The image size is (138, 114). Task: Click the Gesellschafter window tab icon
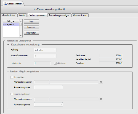pyautogui.click(x=5, y=4)
